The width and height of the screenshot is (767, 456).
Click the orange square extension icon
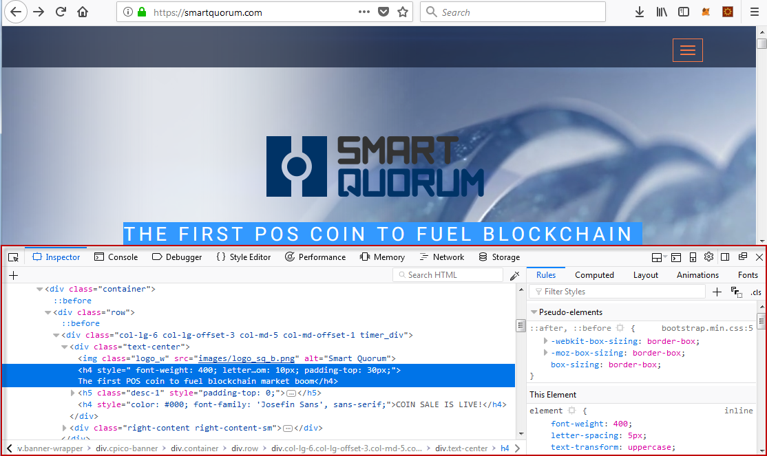pos(728,12)
